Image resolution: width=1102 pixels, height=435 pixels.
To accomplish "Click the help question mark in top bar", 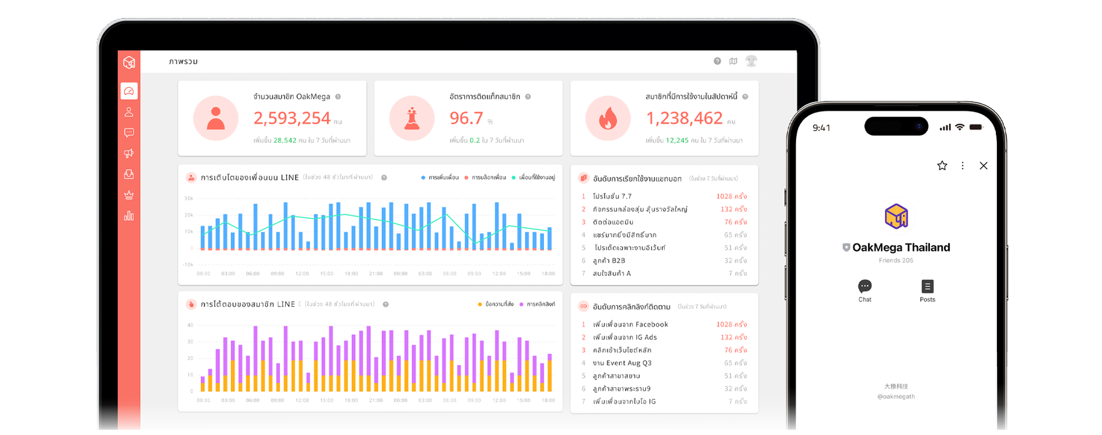I will click(x=717, y=61).
